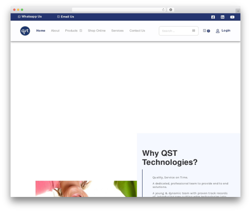
Task: Click the QST logo
Action: coord(25,31)
